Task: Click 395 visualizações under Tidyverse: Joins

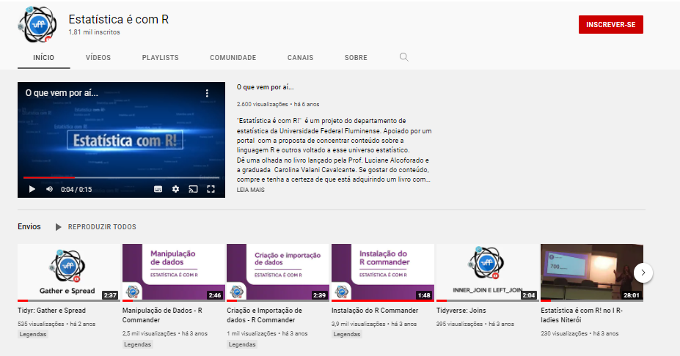Action: (459, 324)
